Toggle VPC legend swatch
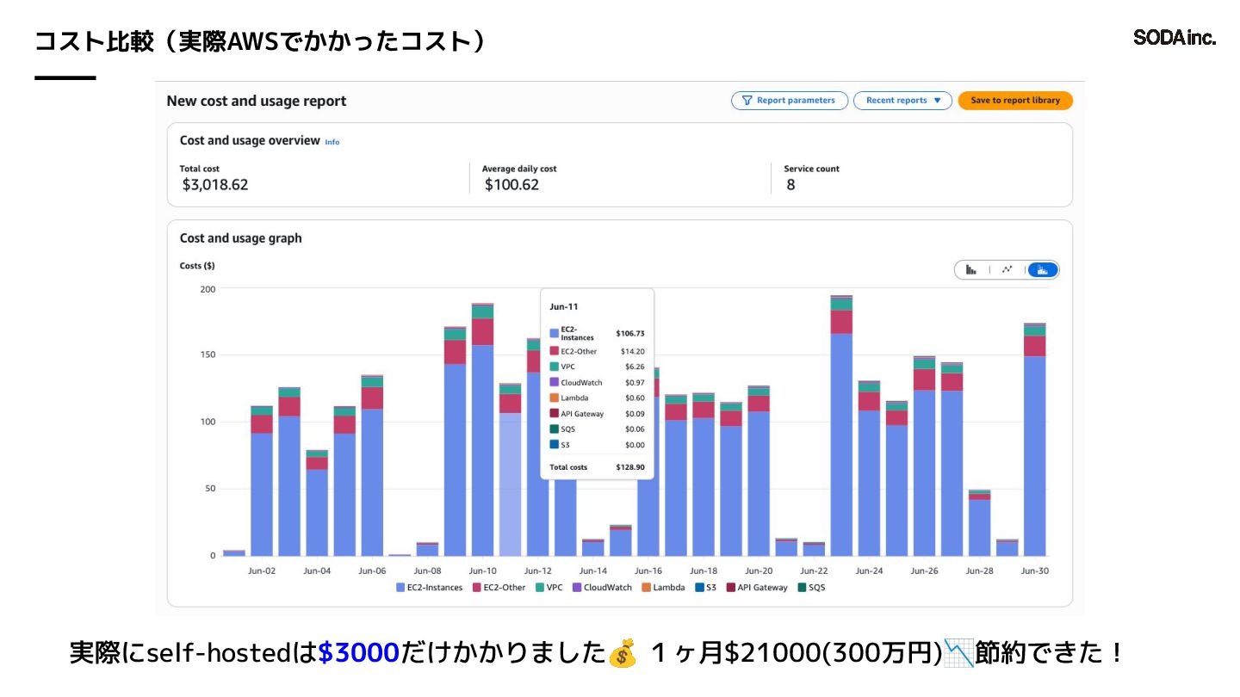 [540, 588]
